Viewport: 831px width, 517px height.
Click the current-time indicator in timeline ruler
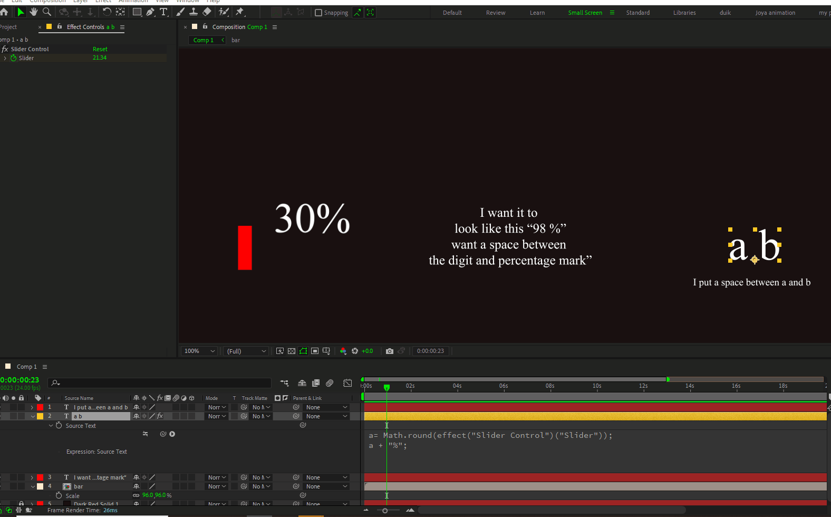pyautogui.click(x=386, y=387)
